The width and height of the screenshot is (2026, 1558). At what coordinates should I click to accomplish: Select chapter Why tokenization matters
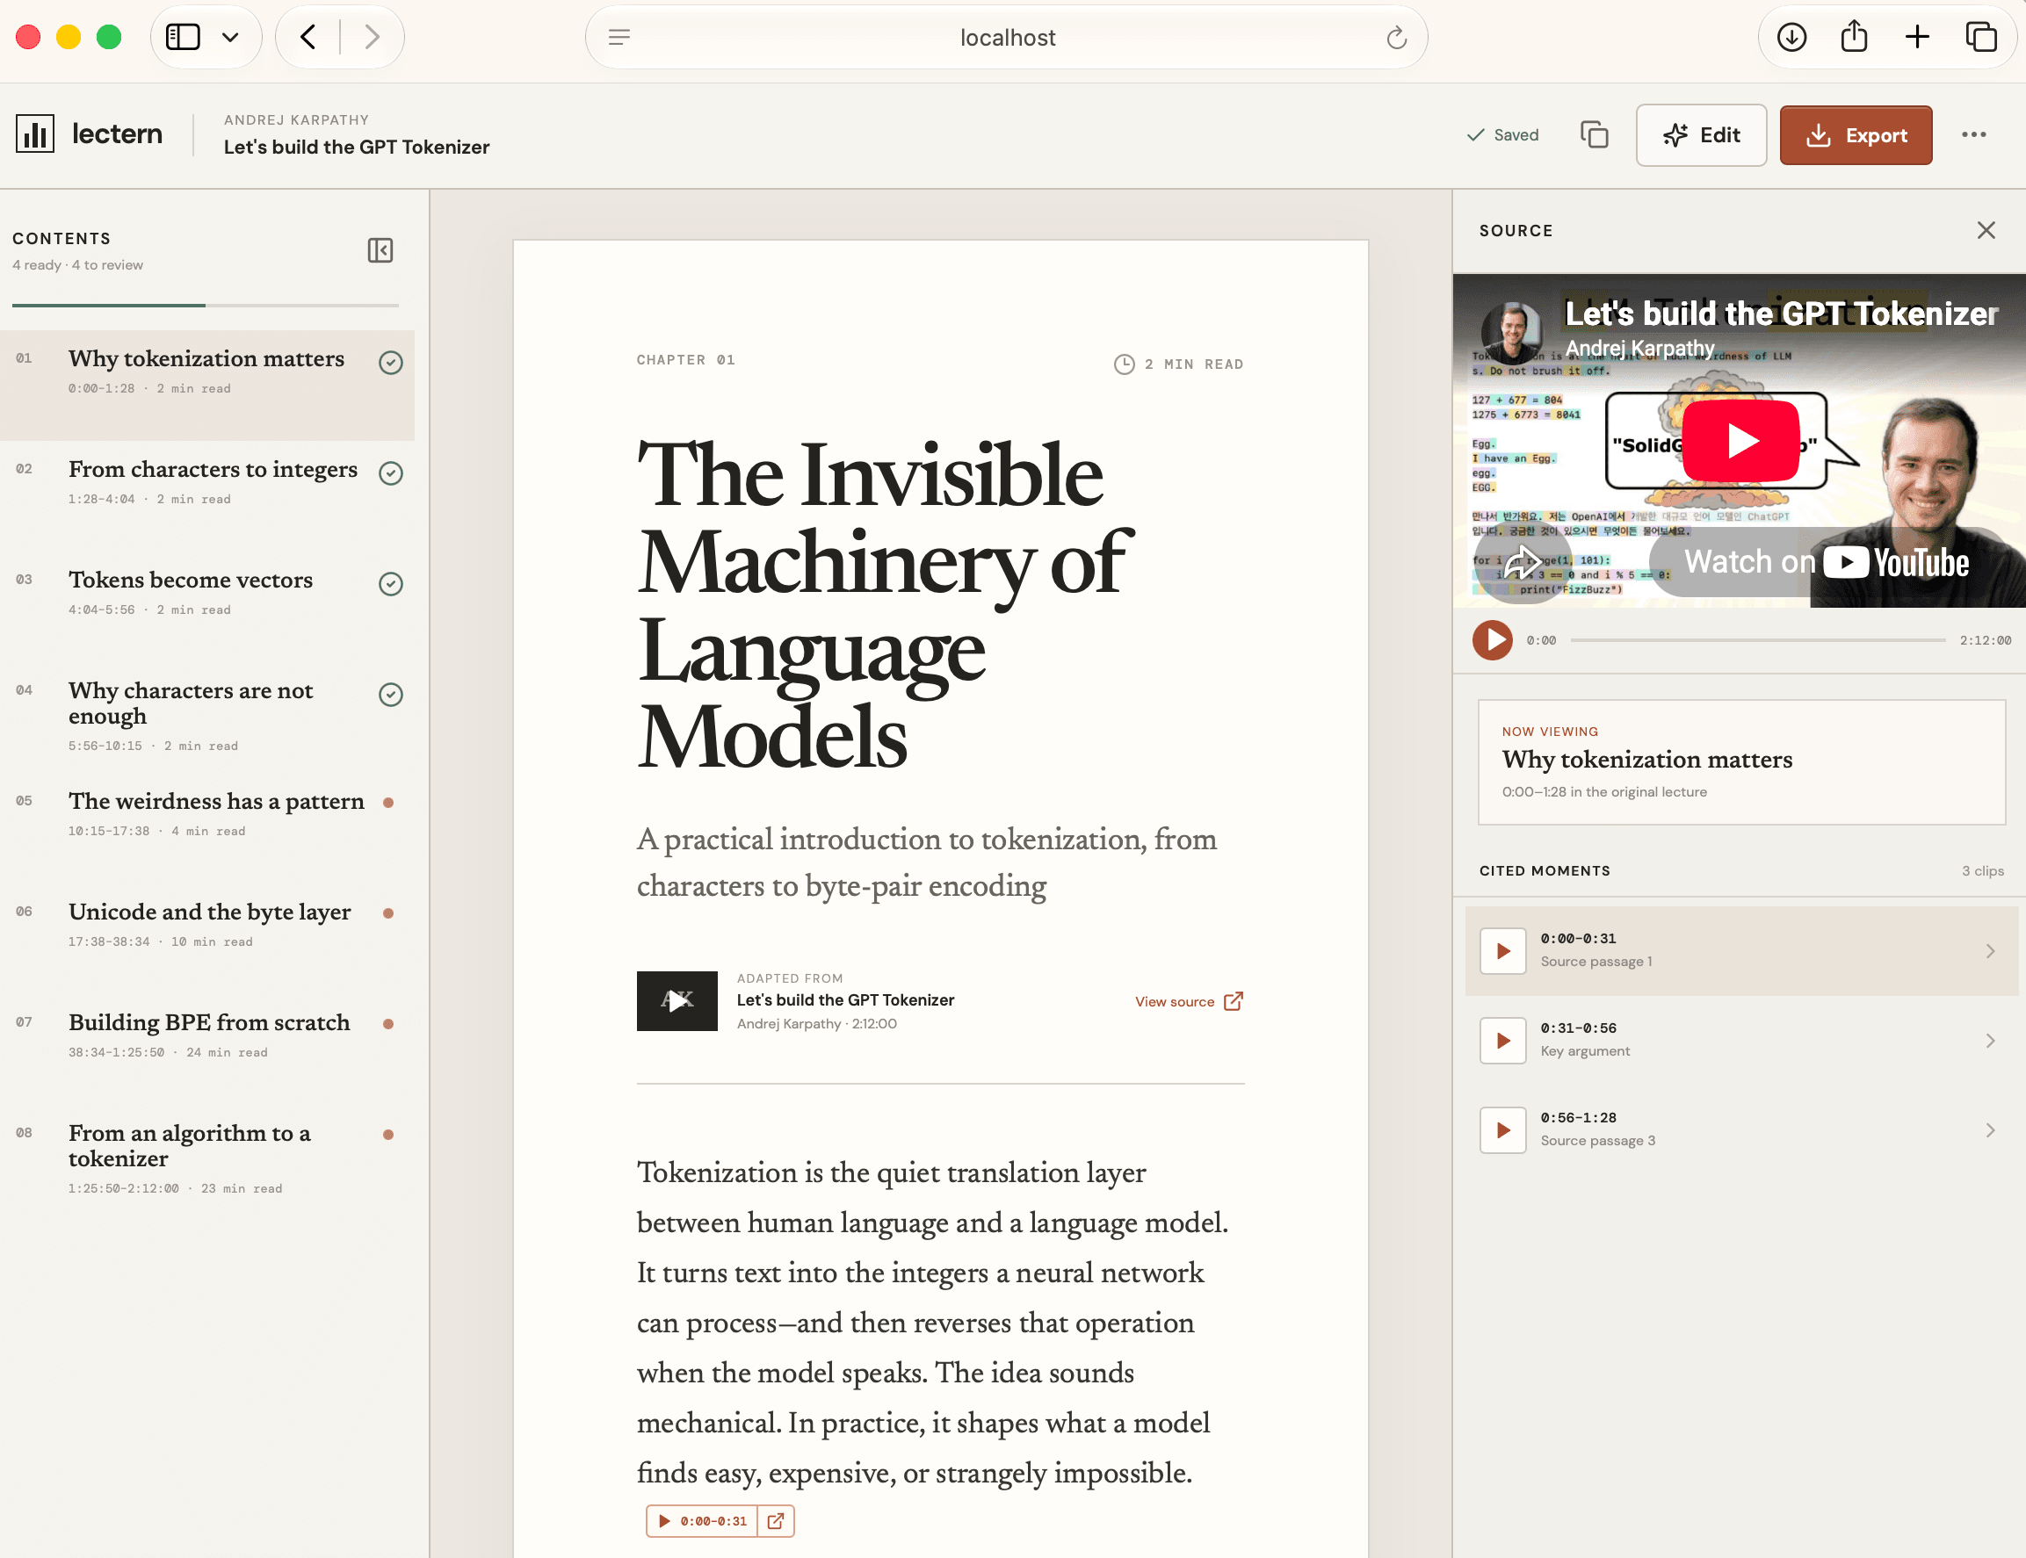(206, 385)
